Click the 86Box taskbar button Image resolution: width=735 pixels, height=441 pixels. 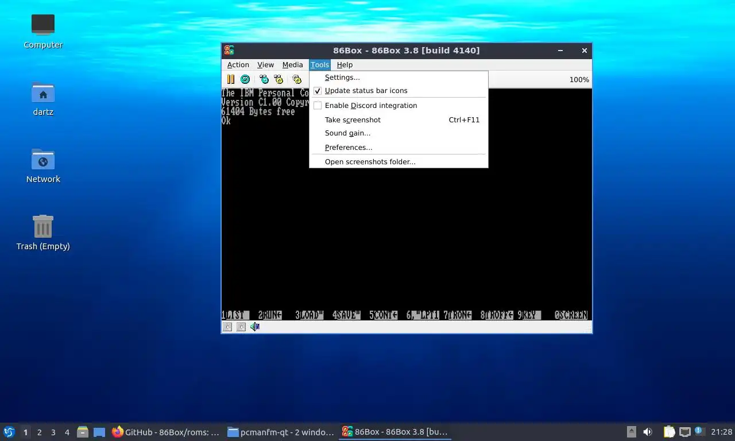[x=394, y=432]
